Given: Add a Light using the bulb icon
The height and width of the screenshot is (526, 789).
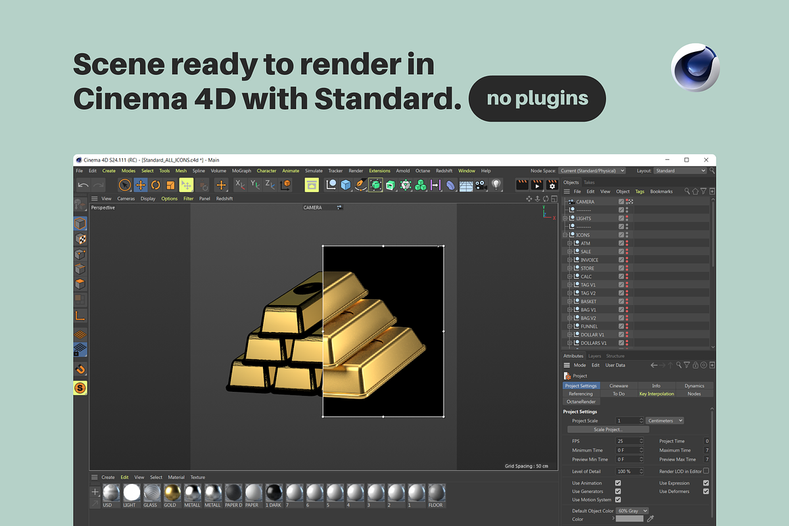Looking at the screenshot, I should coord(496,185).
